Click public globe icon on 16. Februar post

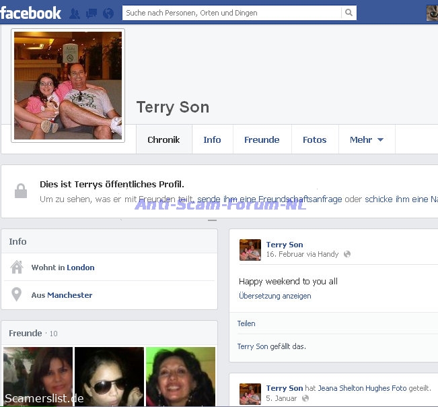tap(347, 255)
